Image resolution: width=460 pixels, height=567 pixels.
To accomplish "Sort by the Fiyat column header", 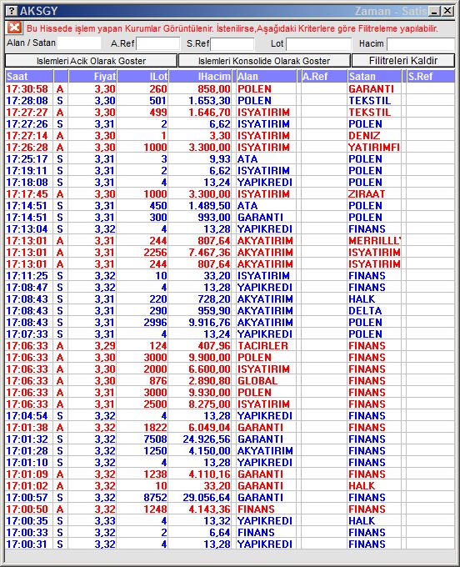I will [92, 77].
